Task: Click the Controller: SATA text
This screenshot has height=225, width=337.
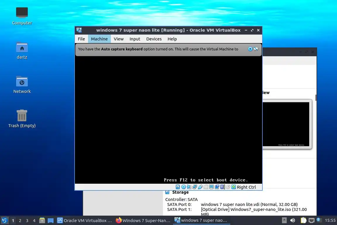Action: (x=181, y=200)
